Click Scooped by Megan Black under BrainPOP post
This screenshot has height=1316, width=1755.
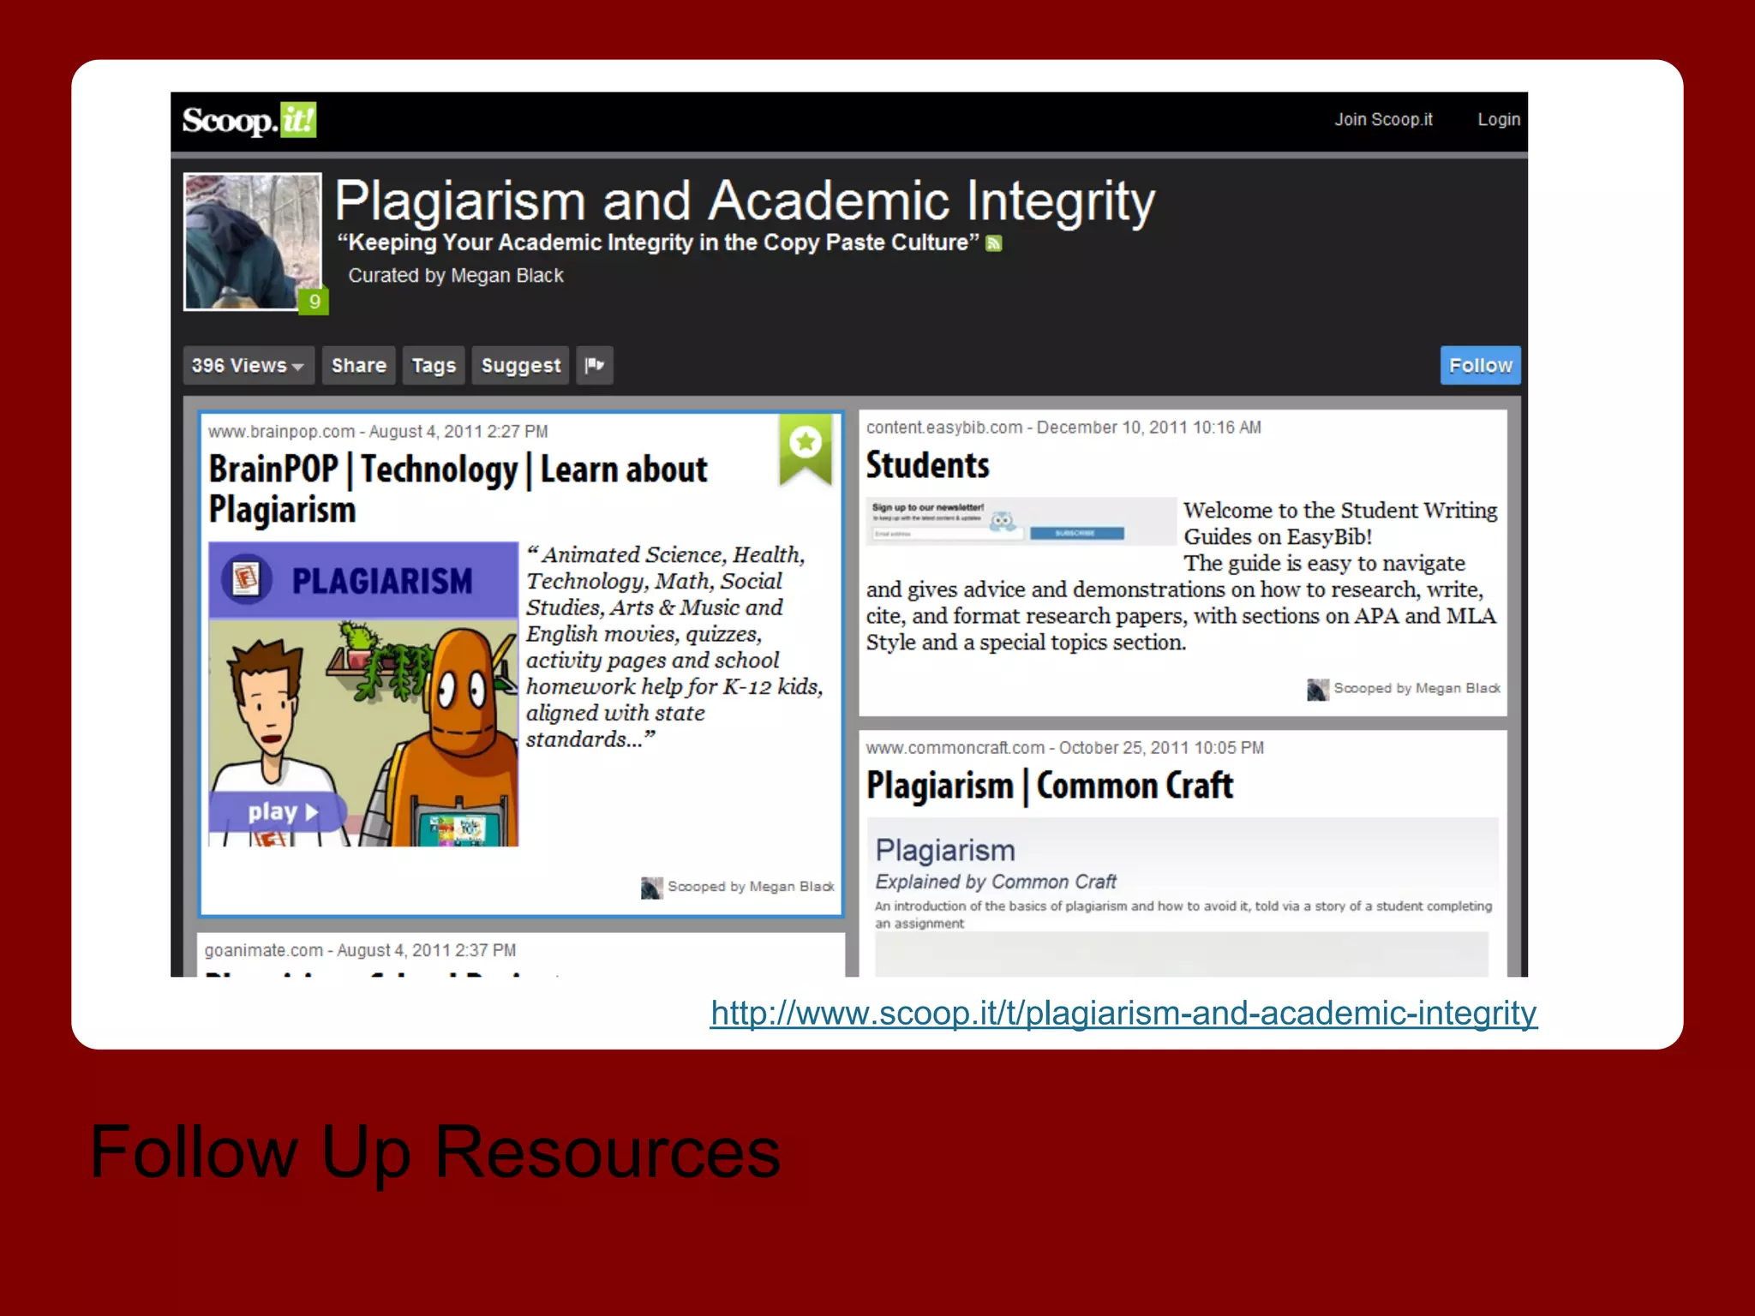click(x=751, y=887)
